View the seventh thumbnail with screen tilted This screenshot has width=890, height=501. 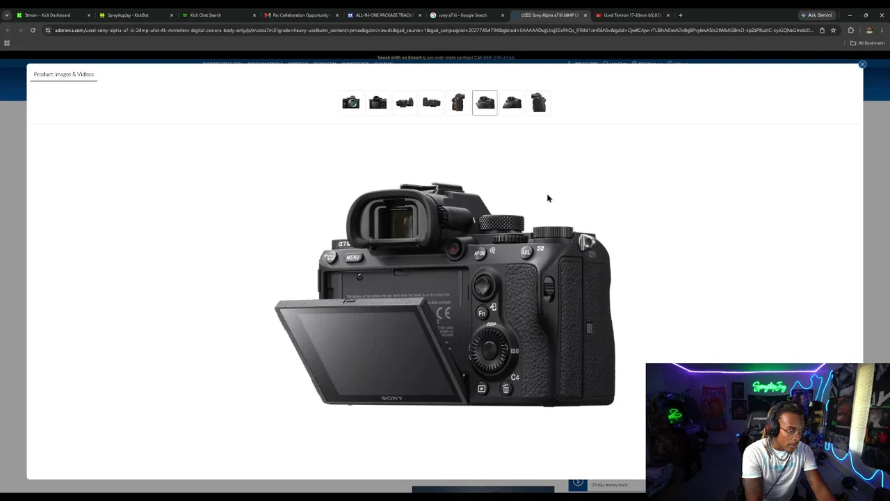point(512,103)
